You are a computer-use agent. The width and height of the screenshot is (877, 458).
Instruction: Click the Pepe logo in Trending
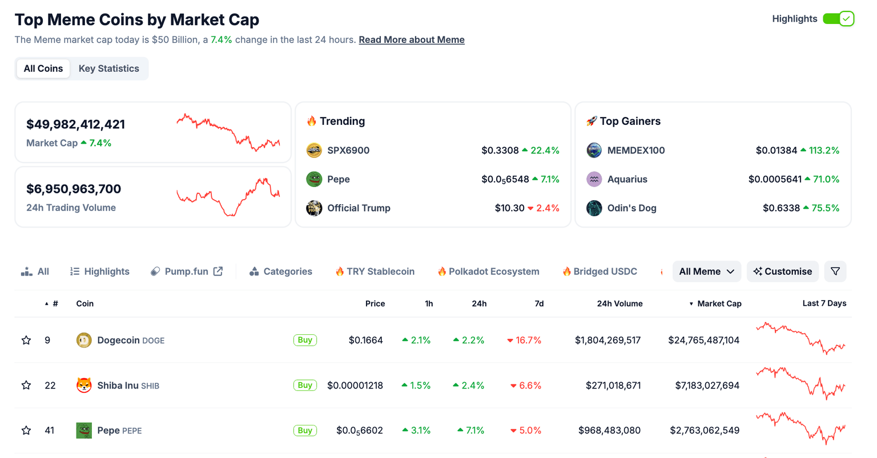click(313, 179)
